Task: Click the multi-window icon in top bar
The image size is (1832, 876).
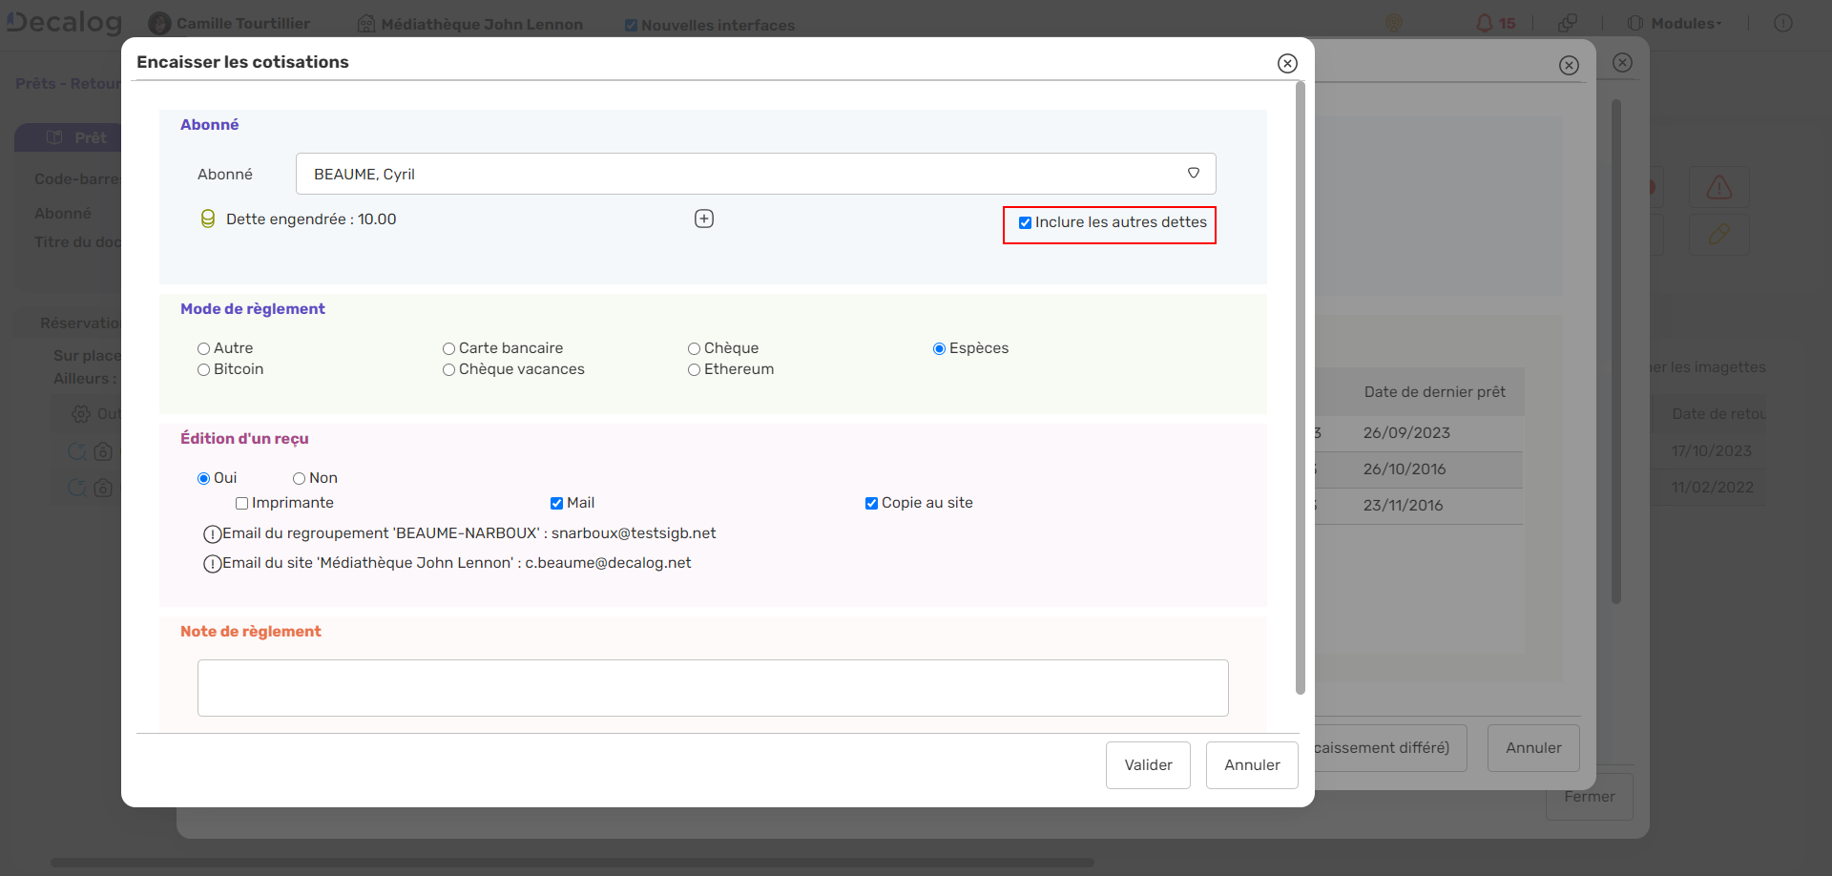Action: pos(1567,23)
